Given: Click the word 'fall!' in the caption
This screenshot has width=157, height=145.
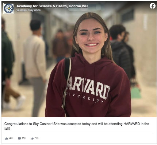Looking at the screenshot, I should [x=7, y=129].
